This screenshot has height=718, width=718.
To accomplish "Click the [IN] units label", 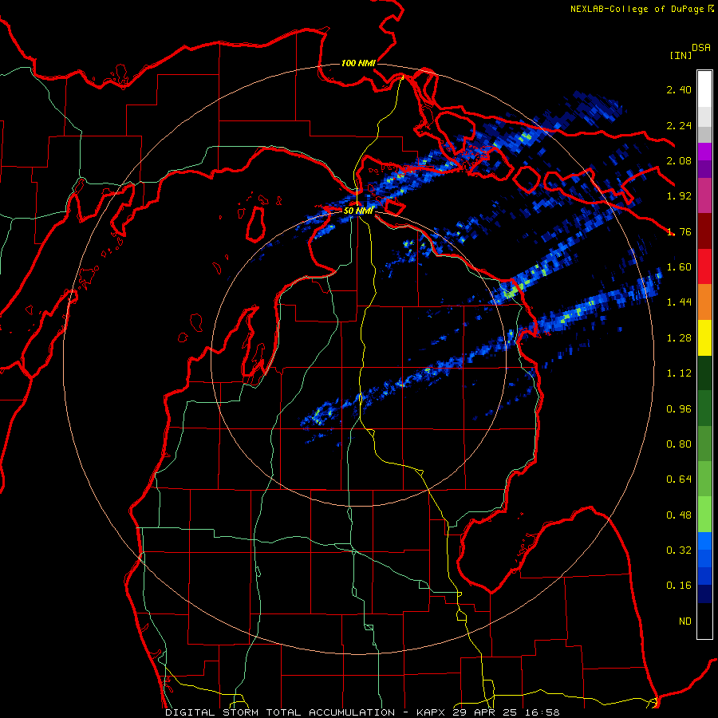I will click(681, 55).
